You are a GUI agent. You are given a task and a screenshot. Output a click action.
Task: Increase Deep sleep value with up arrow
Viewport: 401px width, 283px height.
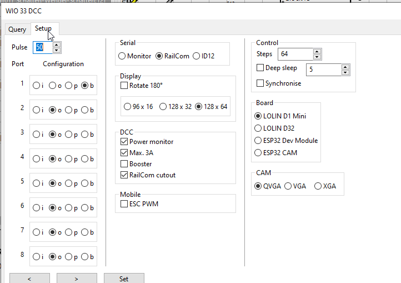coord(345,67)
